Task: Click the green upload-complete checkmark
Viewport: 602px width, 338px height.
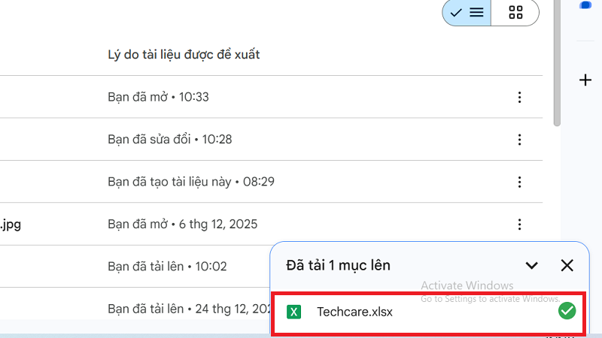Action: [567, 311]
